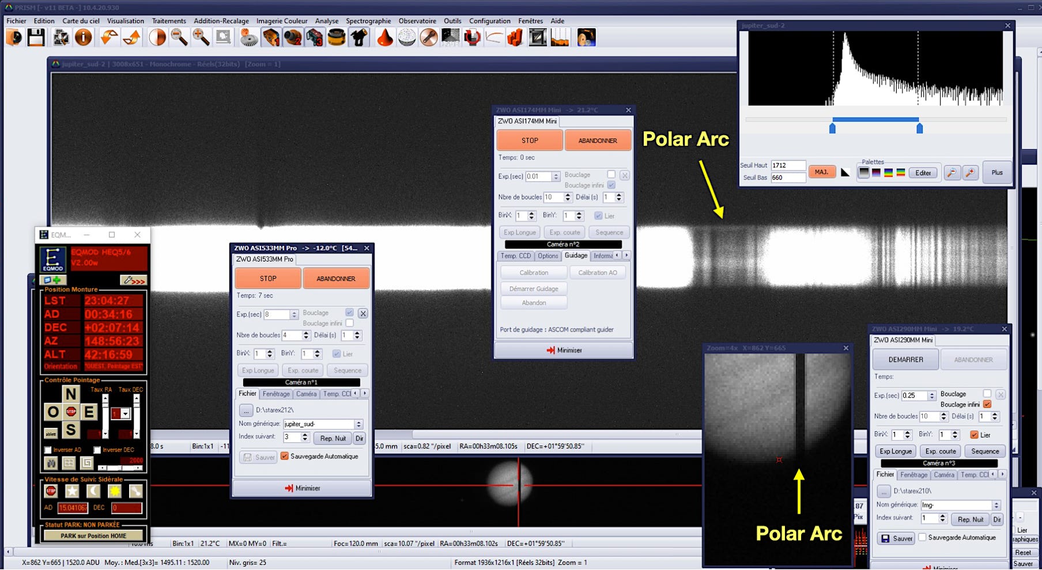
Task: Click ABANDONNER in ASI174MM Mini window
Action: (x=598, y=140)
